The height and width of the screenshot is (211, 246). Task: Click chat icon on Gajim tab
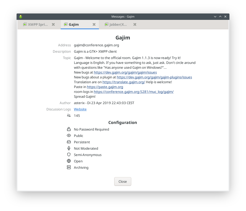tap(66, 24)
